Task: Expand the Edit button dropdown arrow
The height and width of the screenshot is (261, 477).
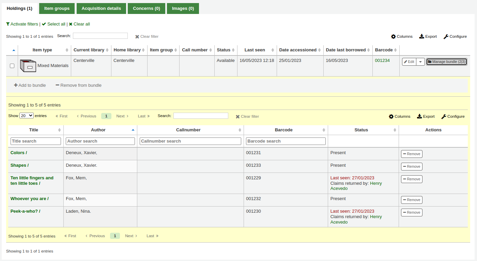Action: (x=420, y=62)
